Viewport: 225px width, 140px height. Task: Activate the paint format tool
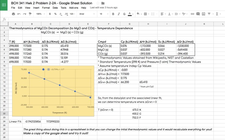coord(30,14)
